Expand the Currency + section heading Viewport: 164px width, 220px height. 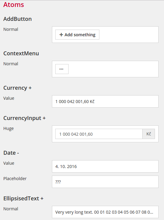18,88
